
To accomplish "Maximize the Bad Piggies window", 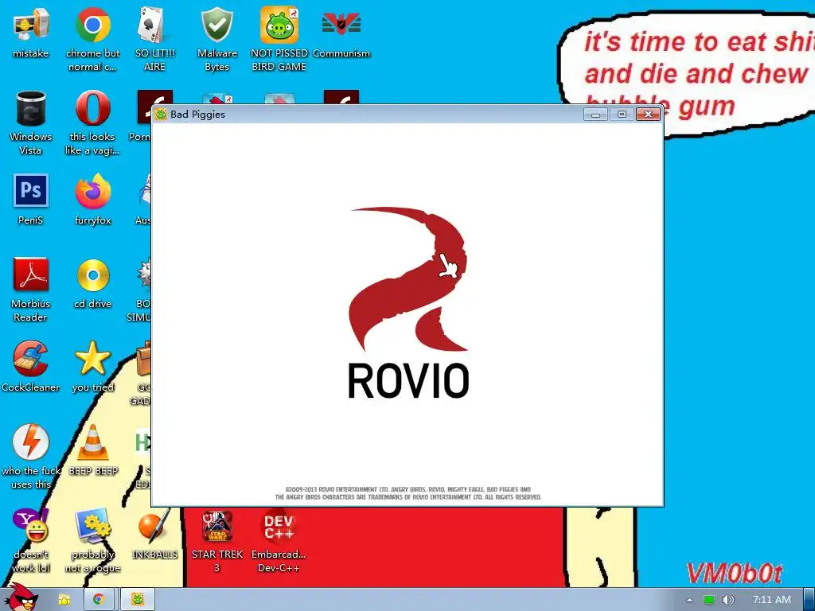I will (x=622, y=115).
